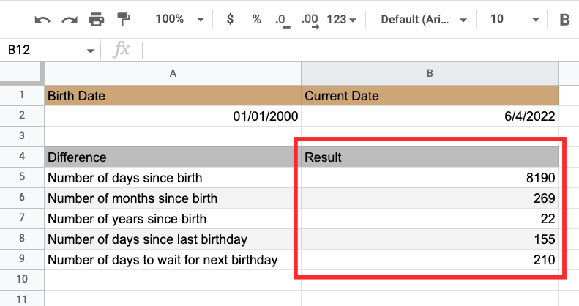Image resolution: width=579 pixels, height=306 pixels.
Task: Click the Undo icon
Action: 42,20
